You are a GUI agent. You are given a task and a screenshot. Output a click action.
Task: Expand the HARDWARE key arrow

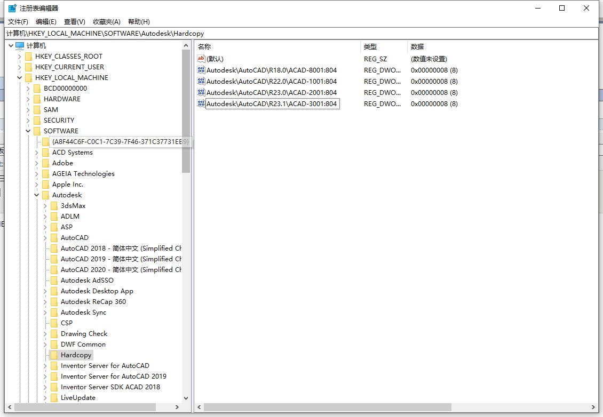(28, 99)
